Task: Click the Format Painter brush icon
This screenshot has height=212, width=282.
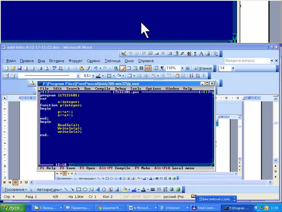Action: (x=88, y=68)
